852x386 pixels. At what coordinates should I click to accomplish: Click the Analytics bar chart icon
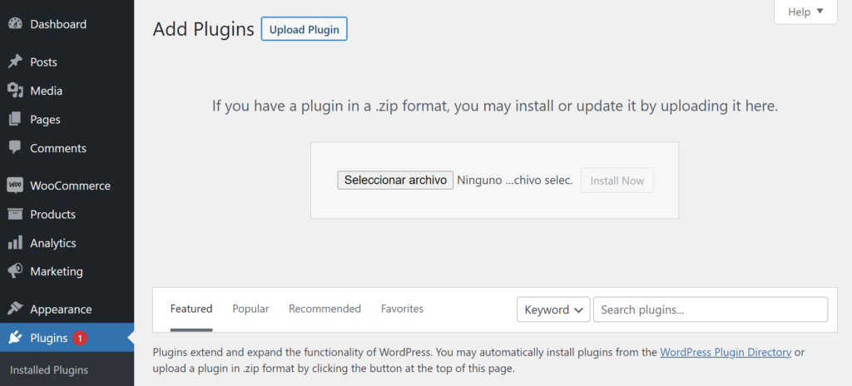tap(15, 243)
